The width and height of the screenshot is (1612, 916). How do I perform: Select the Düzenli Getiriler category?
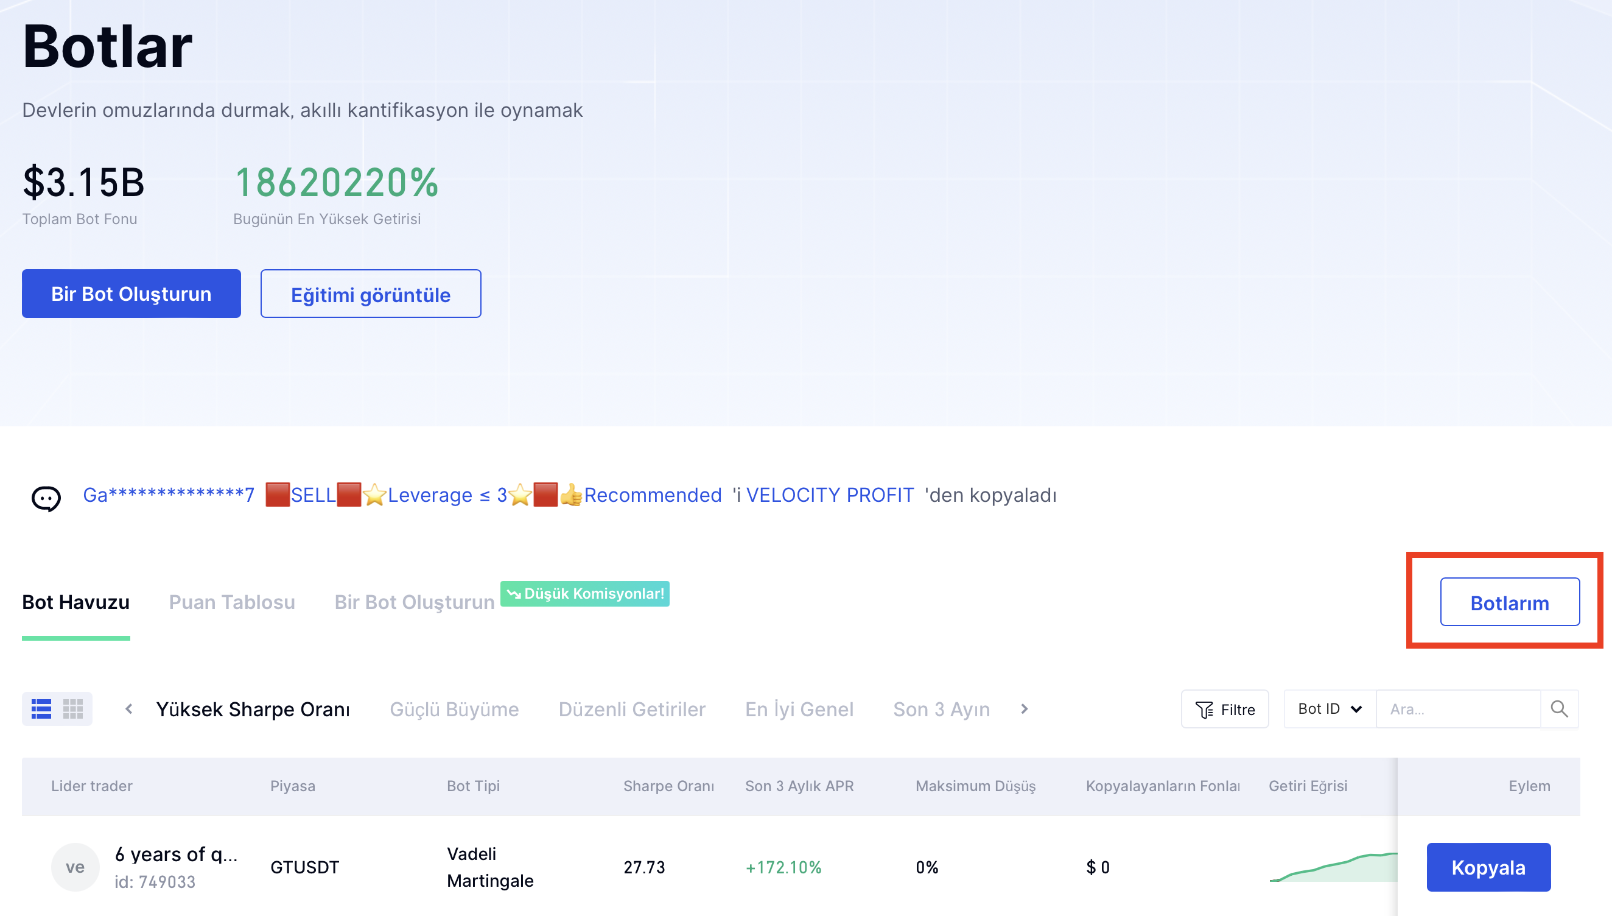click(x=632, y=709)
